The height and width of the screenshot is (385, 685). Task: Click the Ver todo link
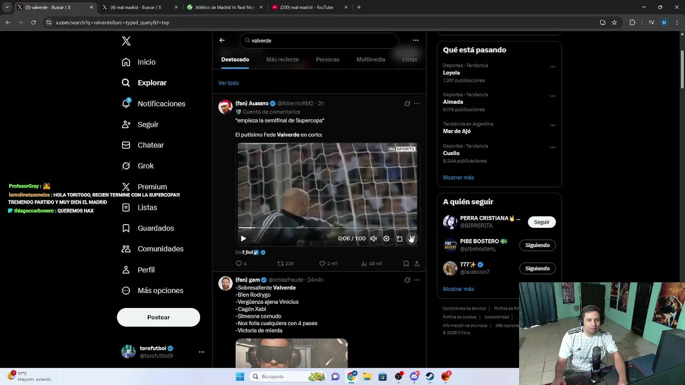[229, 83]
